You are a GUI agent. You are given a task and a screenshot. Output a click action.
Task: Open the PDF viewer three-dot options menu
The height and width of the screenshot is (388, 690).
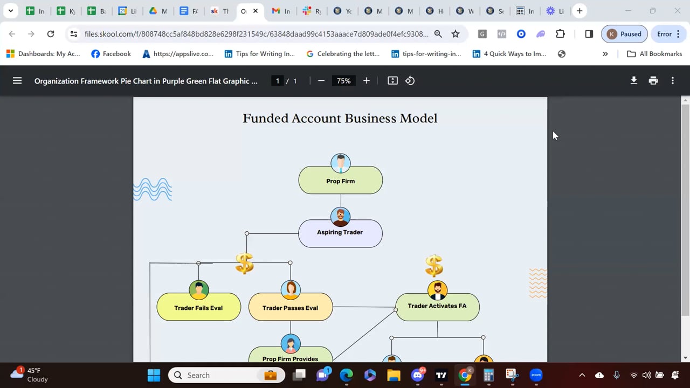(x=673, y=80)
